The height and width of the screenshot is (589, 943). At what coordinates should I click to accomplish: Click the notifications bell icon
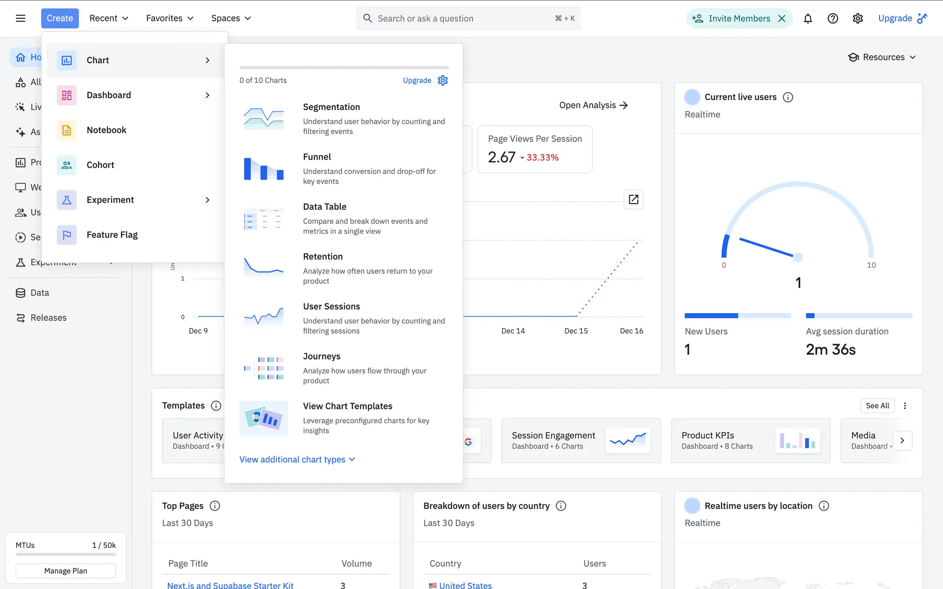[x=807, y=19]
